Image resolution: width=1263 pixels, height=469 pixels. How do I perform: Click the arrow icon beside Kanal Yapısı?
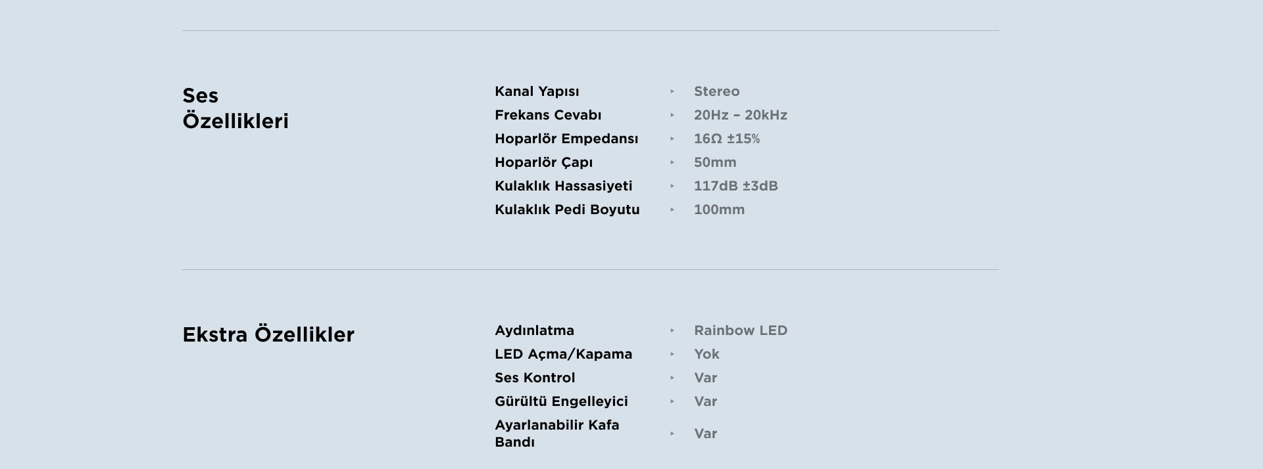[672, 91]
